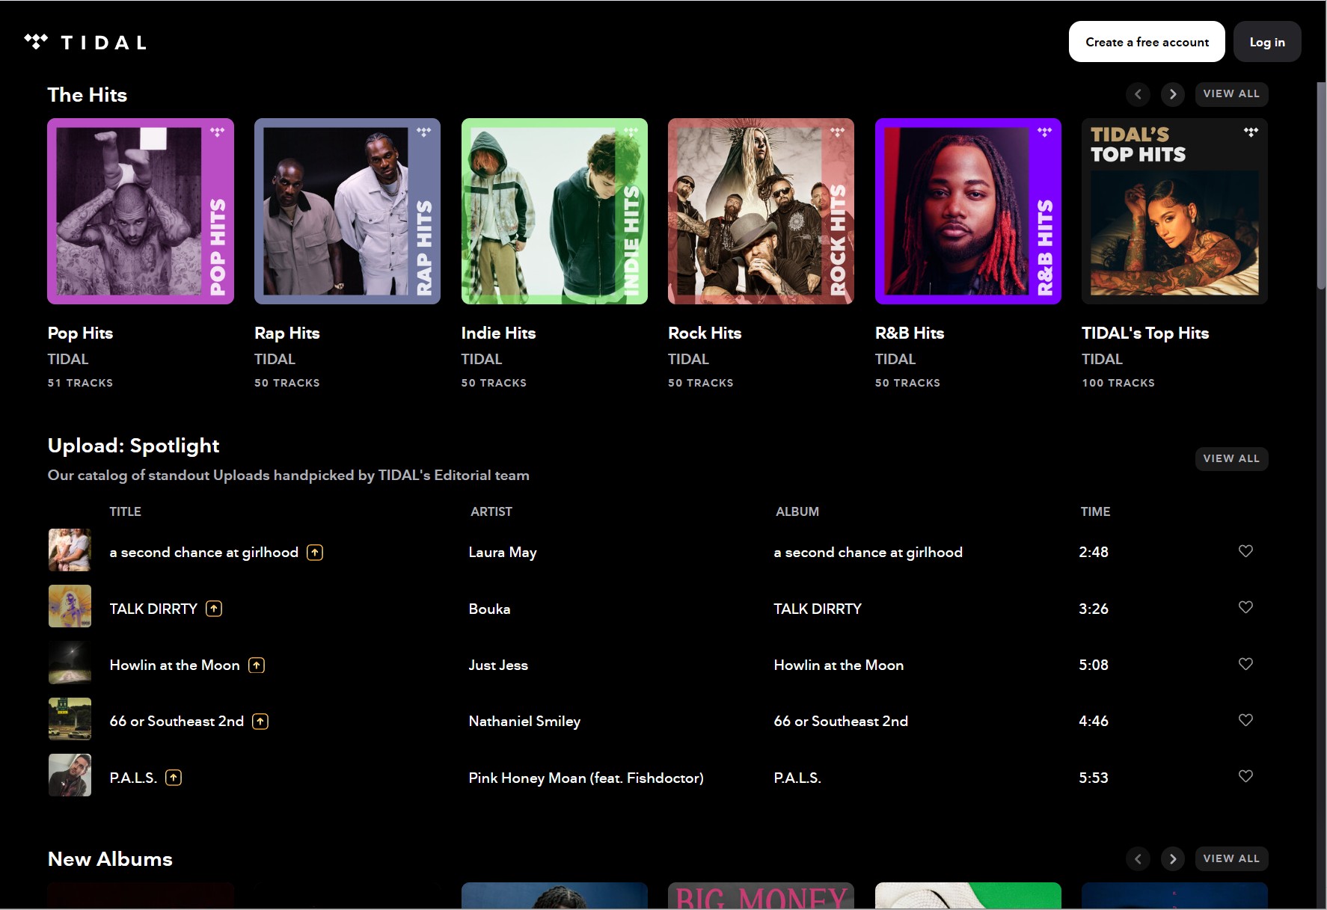The image size is (1327, 910).
Task: Click upload badge beside TALK DIRRTY title
Action: click(214, 609)
